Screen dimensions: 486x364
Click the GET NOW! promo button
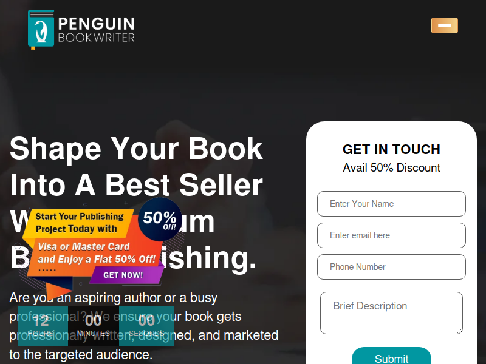tap(123, 275)
